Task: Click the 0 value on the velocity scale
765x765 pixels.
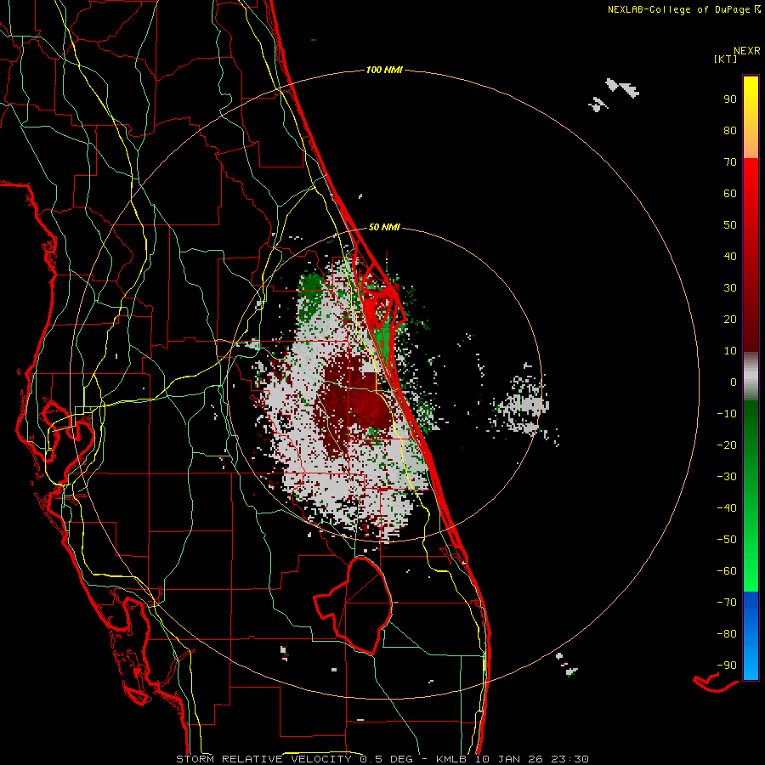Action: [734, 382]
